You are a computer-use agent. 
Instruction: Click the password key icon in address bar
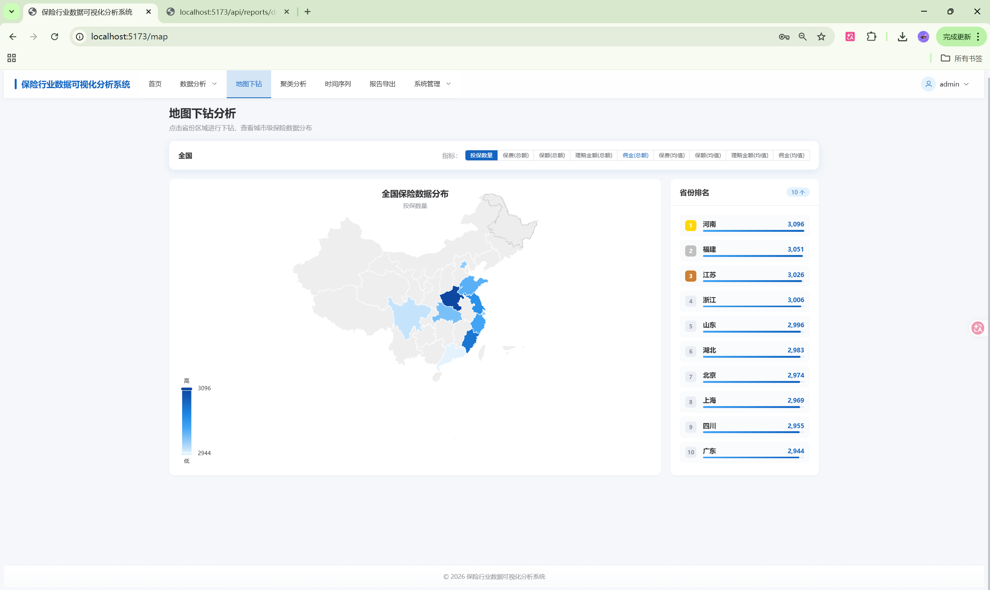click(784, 37)
